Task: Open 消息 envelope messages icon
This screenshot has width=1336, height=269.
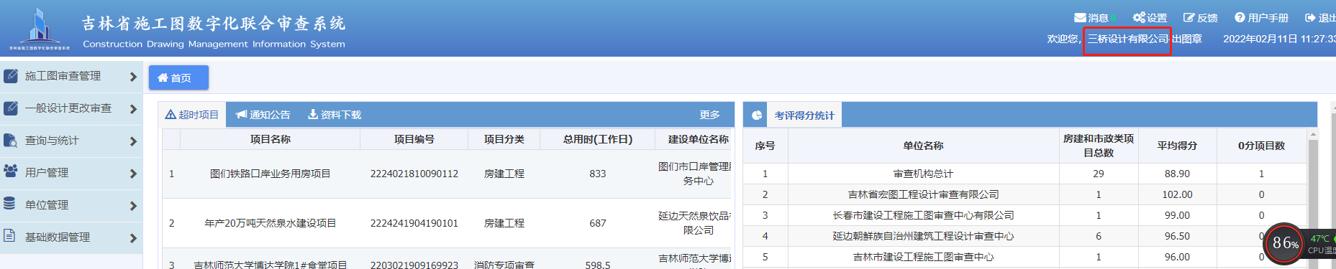Action: click(x=1080, y=18)
